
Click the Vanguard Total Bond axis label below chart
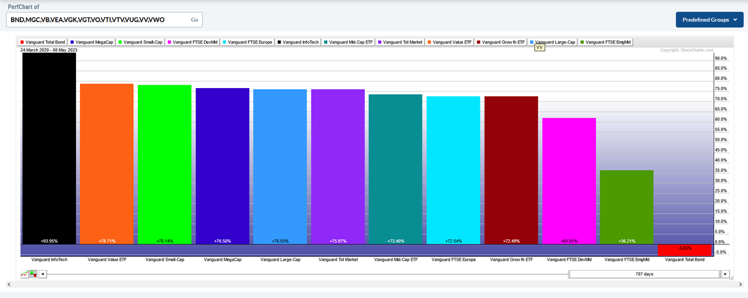pos(685,259)
